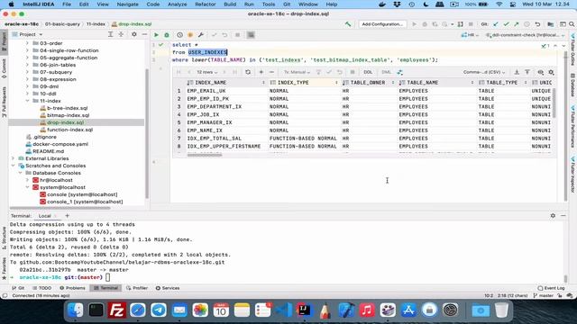Open the CSV data extractor dropdown

(484, 72)
